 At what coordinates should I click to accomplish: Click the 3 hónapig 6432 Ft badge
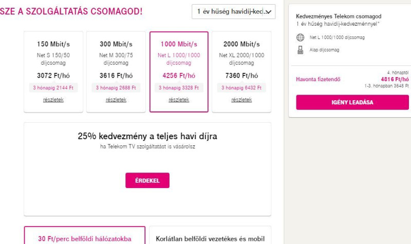click(241, 88)
